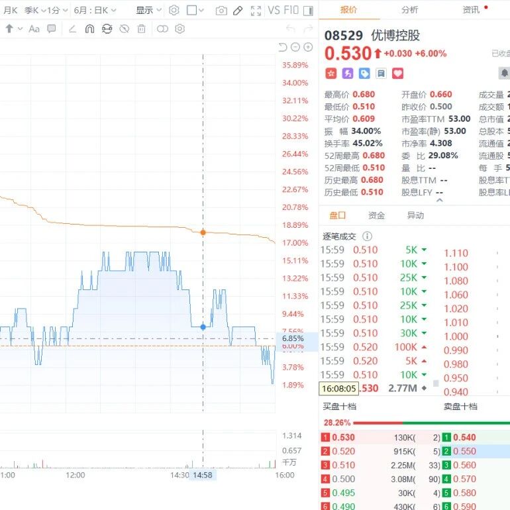
Task: Toggle the right sidebar panel icon
Action: point(308,11)
